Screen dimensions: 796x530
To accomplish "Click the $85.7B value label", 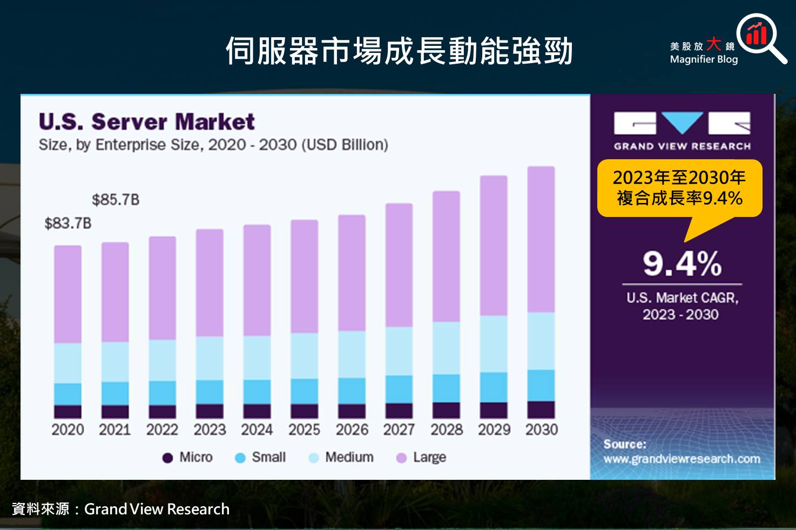I will (116, 200).
